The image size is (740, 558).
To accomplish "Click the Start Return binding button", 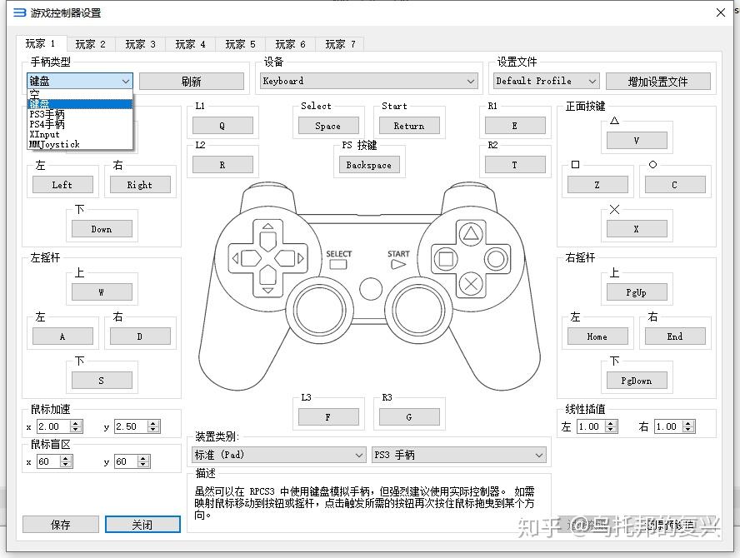I will tap(409, 125).
